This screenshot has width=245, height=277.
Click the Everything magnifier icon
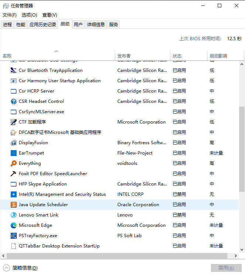point(13,163)
